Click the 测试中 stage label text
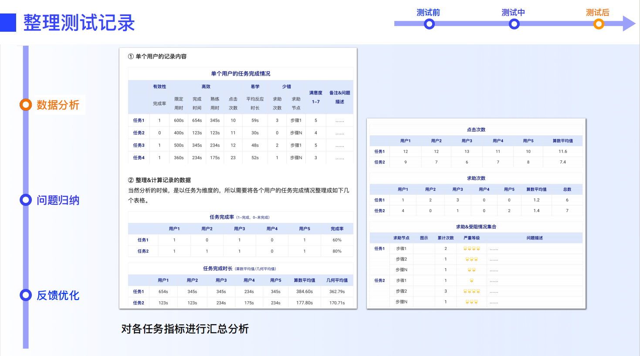This screenshot has height=356, width=640. pyautogui.click(x=512, y=13)
